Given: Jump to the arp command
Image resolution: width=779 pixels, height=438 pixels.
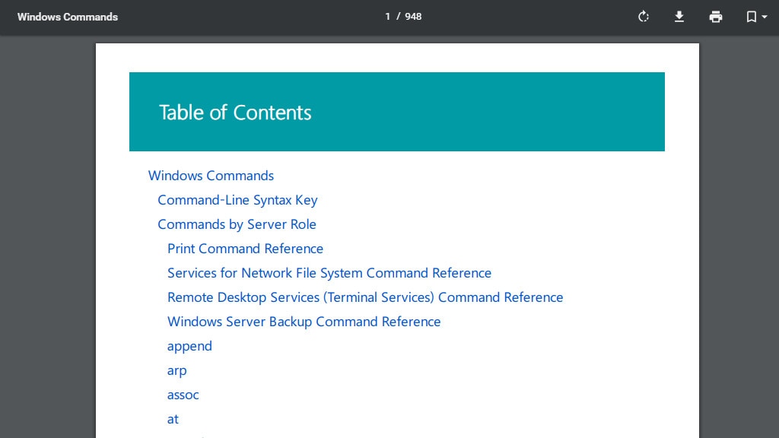Looking at the screenshot, I should click(176, 371).
